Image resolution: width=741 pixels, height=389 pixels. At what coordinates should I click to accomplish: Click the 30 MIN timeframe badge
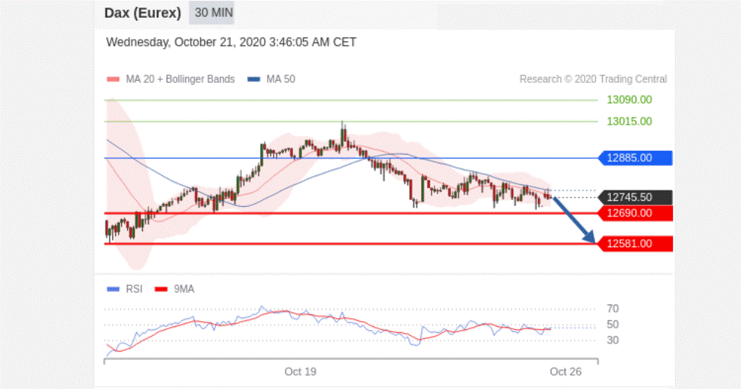(x=212, y=13)
